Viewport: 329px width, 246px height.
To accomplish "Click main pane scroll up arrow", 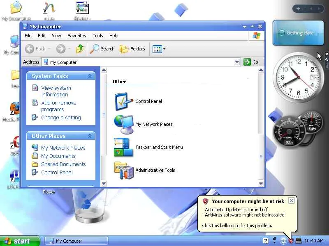I will 261,70.
